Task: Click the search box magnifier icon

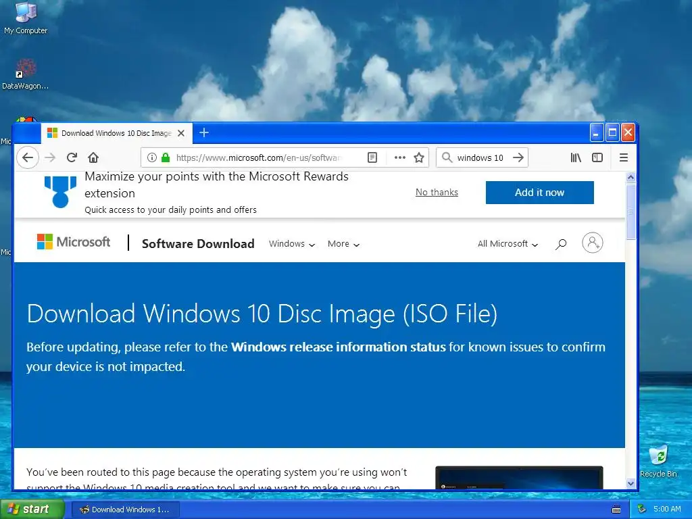Action: coord(447,157)
